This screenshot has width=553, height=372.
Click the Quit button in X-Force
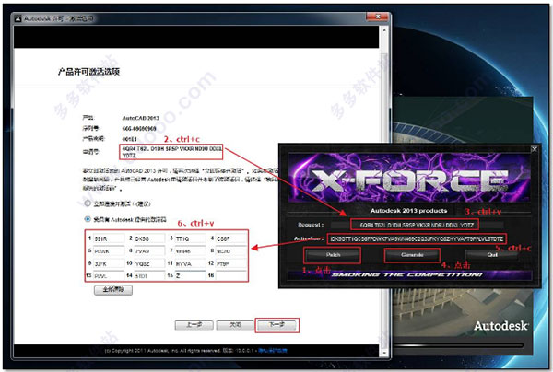pos(492,255)
